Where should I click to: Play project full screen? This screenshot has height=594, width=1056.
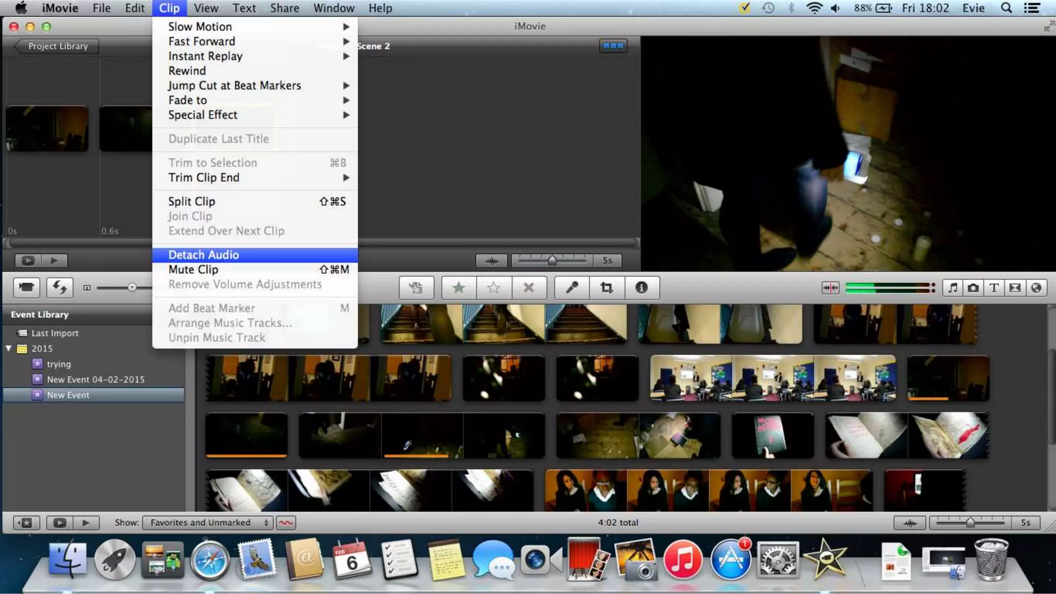(x=28, y=260)
